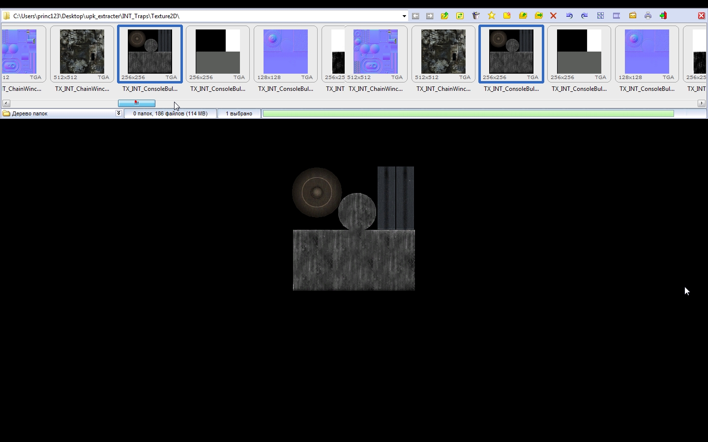Click the move-to-folder icon with green right arrow

[x=539, y=16]
